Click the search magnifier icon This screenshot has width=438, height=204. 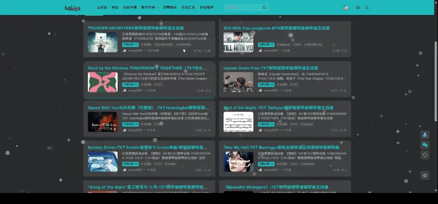pyautogui.click(x=264, y=8)
